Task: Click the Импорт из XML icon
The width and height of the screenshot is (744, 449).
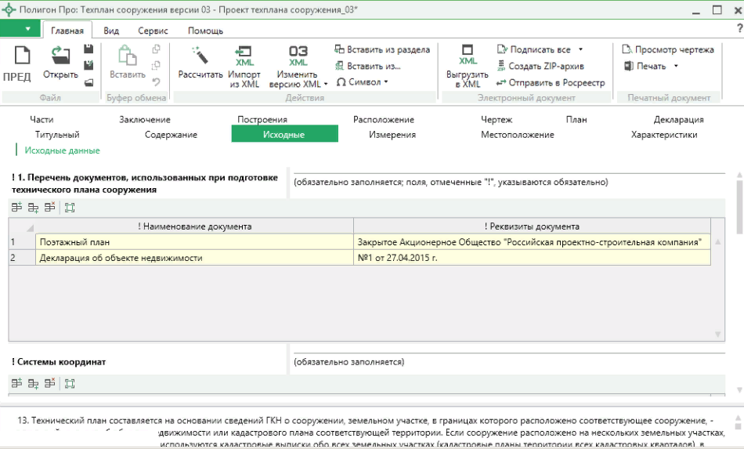Action: click(x=244, y=55)
